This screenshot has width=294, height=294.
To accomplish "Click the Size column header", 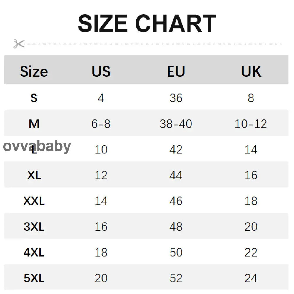I will (34, 71).
